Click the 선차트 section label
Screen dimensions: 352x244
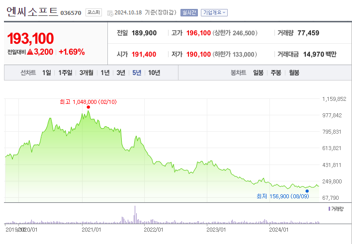pyautogui.click(x=28, y=73)
